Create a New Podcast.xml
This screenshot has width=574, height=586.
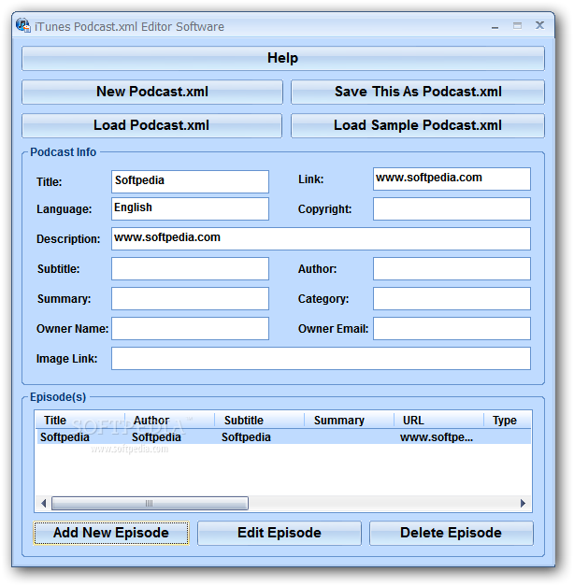click(152, 92)
